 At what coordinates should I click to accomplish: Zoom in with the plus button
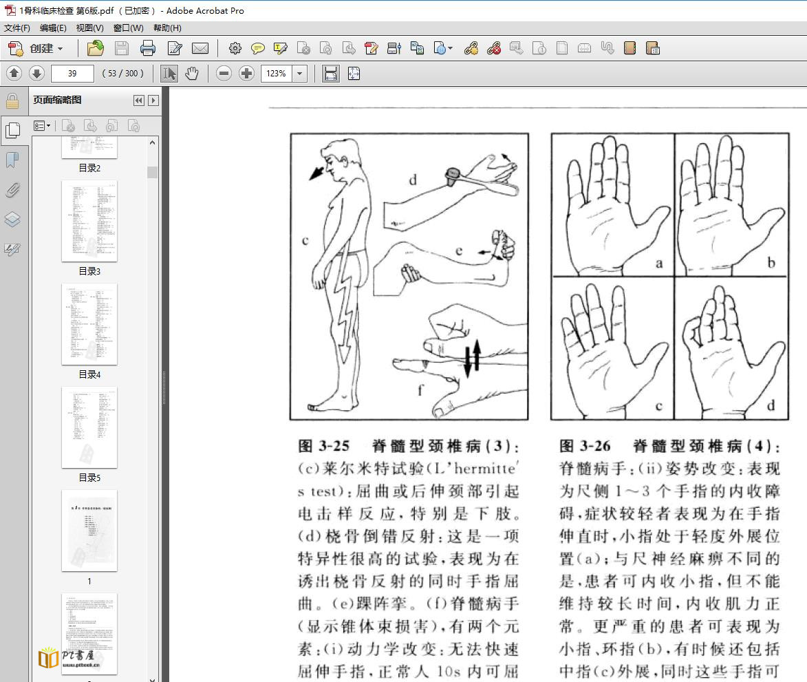(246, 74)
